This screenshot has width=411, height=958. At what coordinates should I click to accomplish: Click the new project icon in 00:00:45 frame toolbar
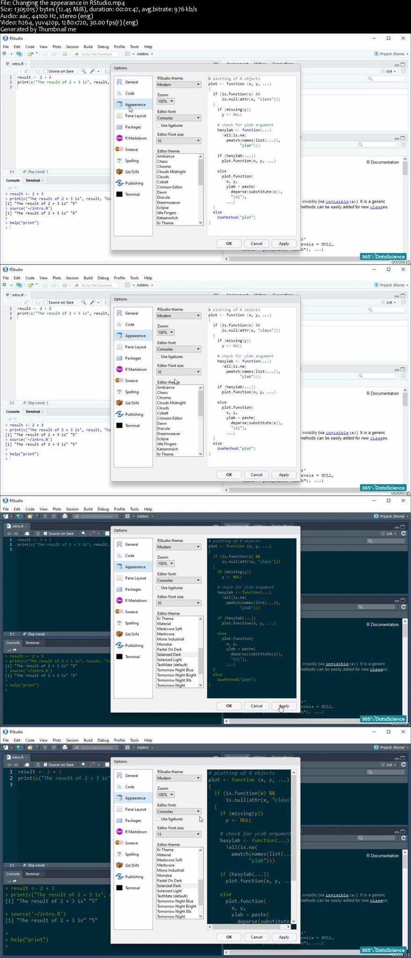click(19, 285)
